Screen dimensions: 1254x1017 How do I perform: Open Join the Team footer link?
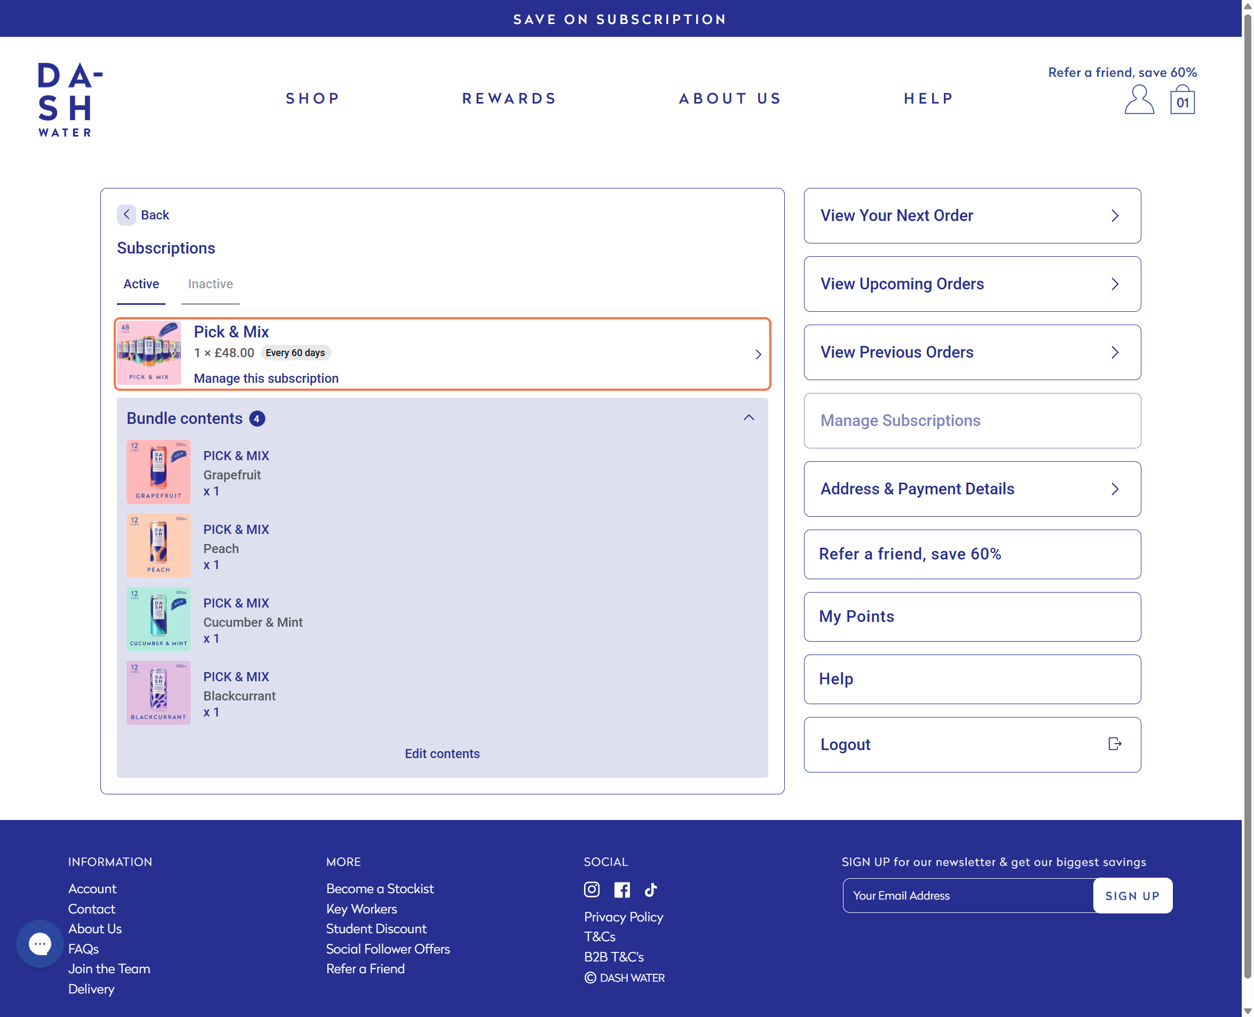point(109,968)
